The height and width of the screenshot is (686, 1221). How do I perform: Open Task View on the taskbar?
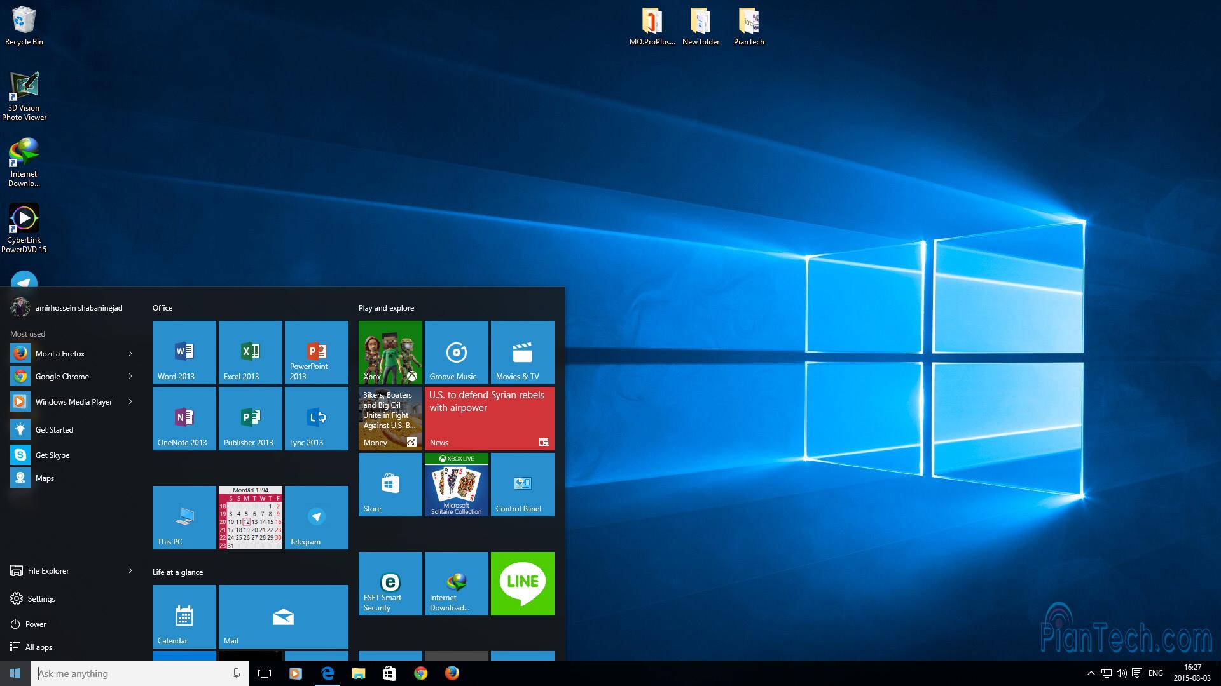click(265, 673)
